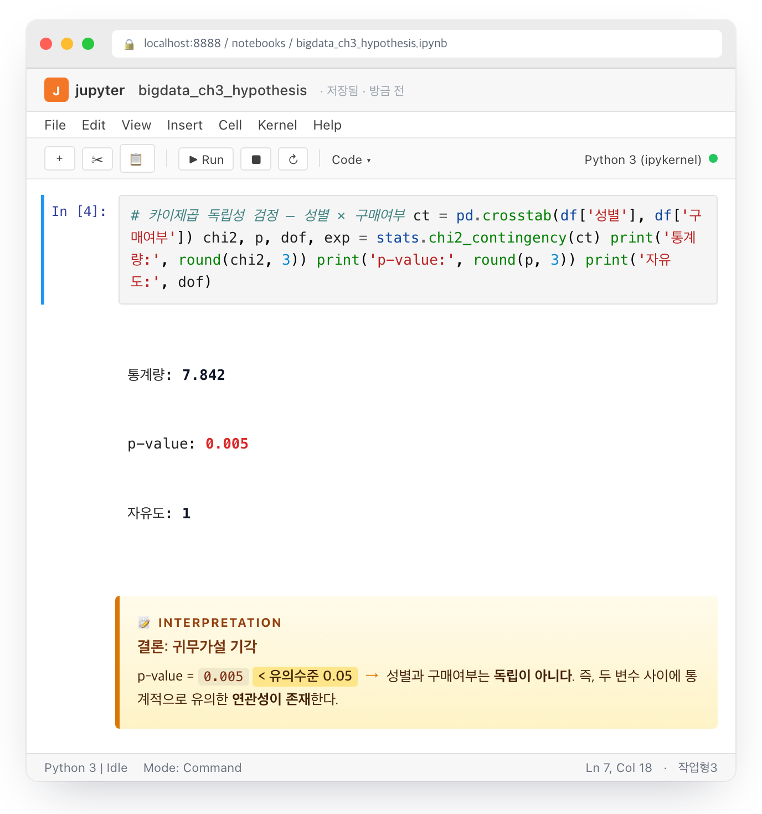Click the notebook title bigdata_ch3_hypothesis
762x814 pixels.
223,90
